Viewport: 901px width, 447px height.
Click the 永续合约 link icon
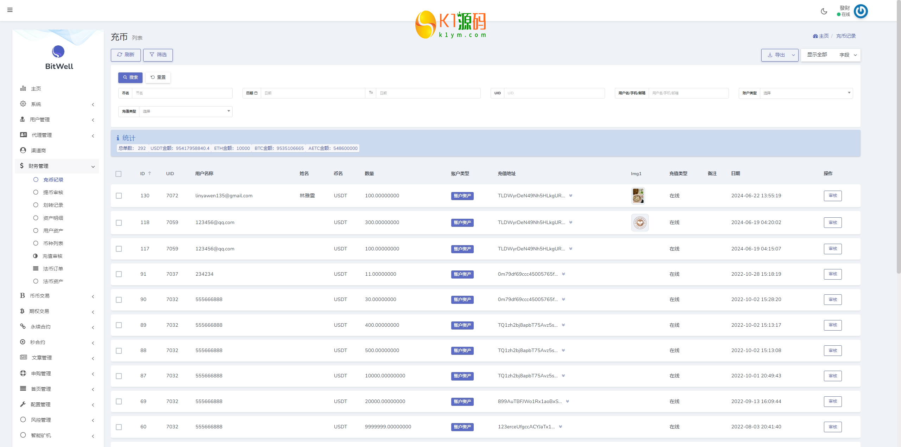tap(23, 326)
